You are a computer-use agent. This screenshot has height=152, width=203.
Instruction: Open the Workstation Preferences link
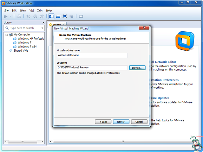[165, 80]
